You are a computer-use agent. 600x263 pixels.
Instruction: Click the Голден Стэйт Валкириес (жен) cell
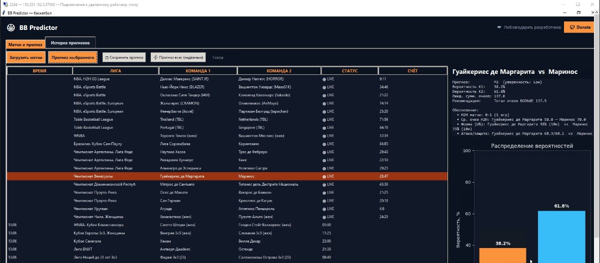[279, 225]
